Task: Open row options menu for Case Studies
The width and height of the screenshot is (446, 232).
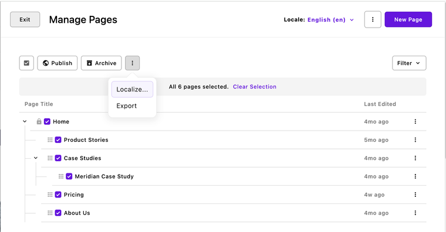Action: click(415, 158)
